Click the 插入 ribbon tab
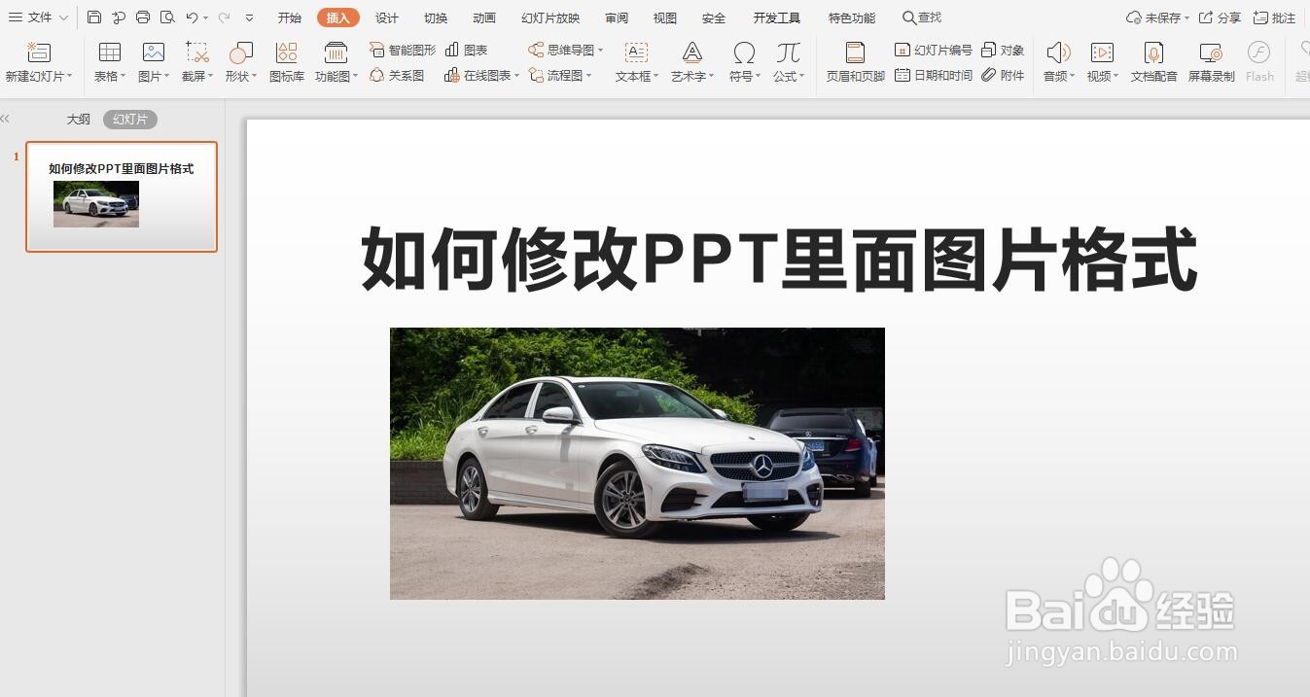The image size is (1310, 697). click(x=338, y=17)
